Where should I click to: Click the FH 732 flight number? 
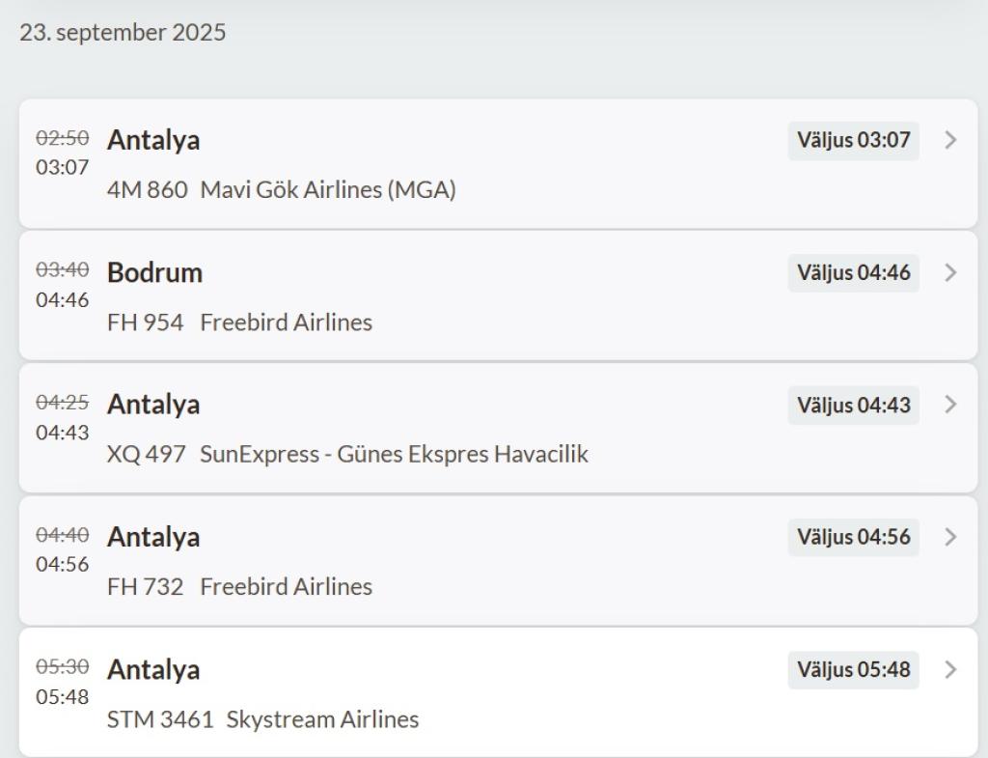coord(145,587)
